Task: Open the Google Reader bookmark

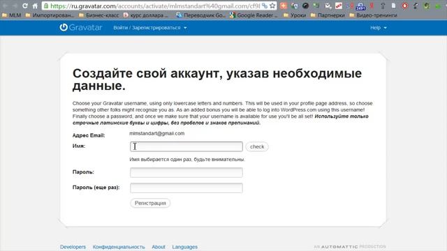Action: tap(253, 15)
